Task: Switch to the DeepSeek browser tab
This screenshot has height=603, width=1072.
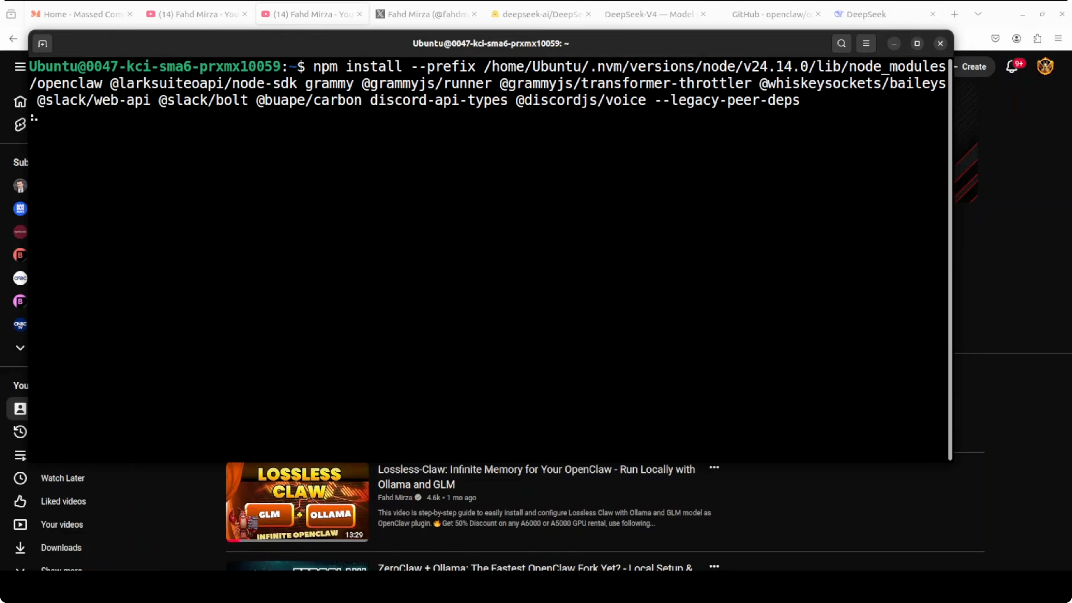Action: 865,14
